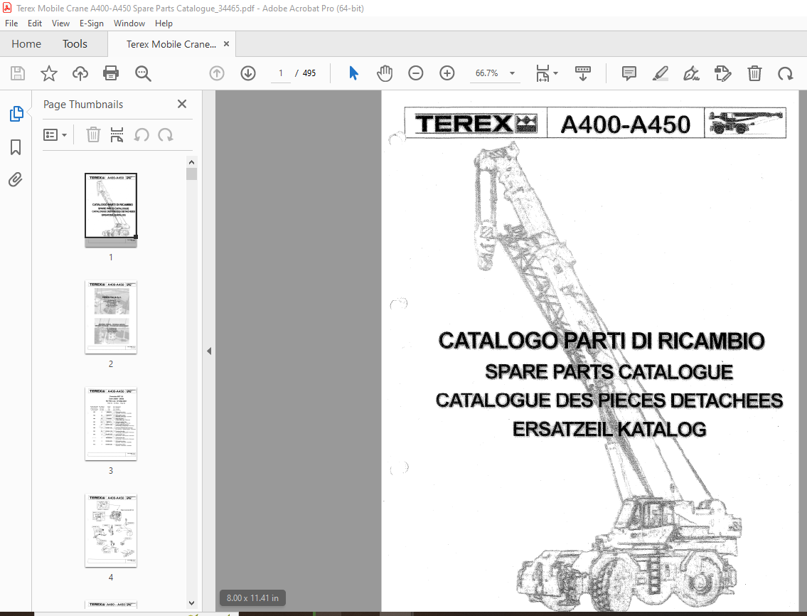Viewport: 807px width, 616px height.
Task: Expand the zoom level dropdown
Action: pyautogui.click(x=512, y=73)
